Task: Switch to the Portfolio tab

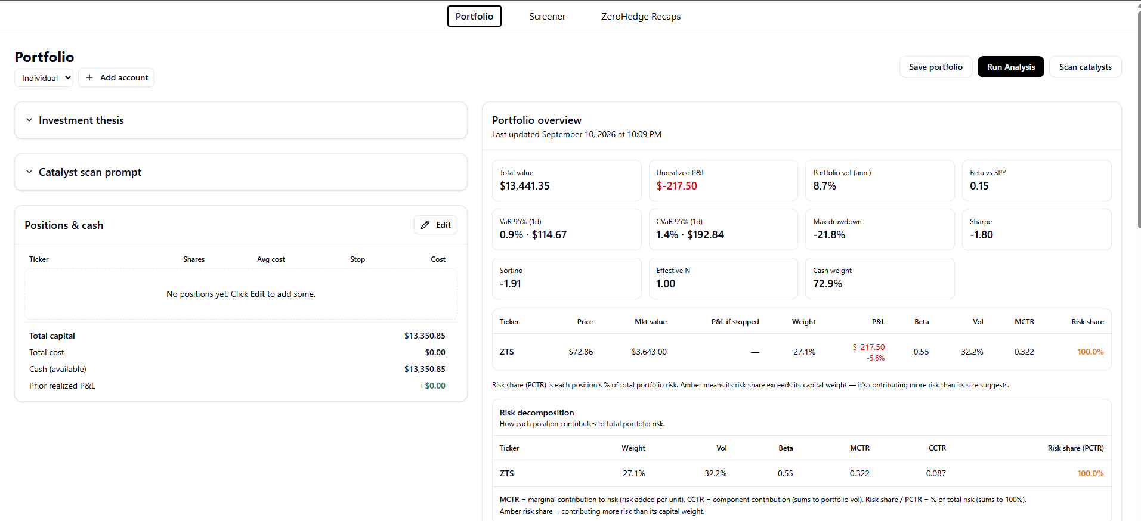Action: (474, 16)
